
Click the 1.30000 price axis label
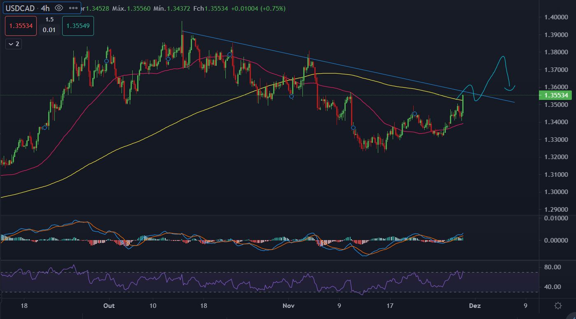click(x=556, y=192)
